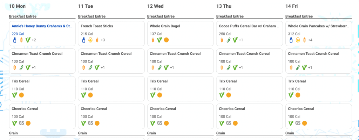
Task: Expand +4 more icons on Whole Grain Pancakes
Action: [x=310, y=40]
